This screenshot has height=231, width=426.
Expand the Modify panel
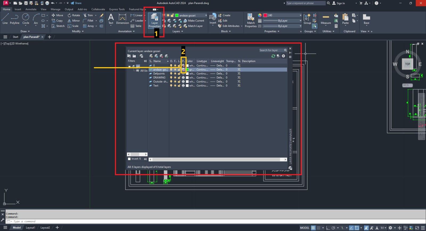78,31
